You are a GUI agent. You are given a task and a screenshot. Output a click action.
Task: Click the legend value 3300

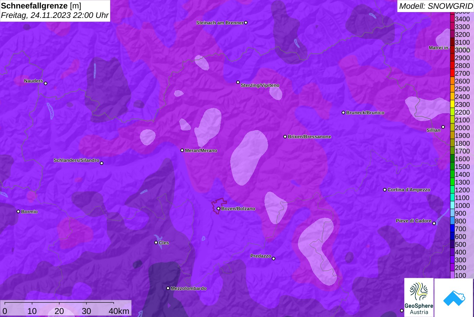tap(462, 27)
